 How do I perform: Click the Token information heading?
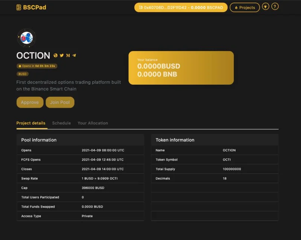pos(175,140)
